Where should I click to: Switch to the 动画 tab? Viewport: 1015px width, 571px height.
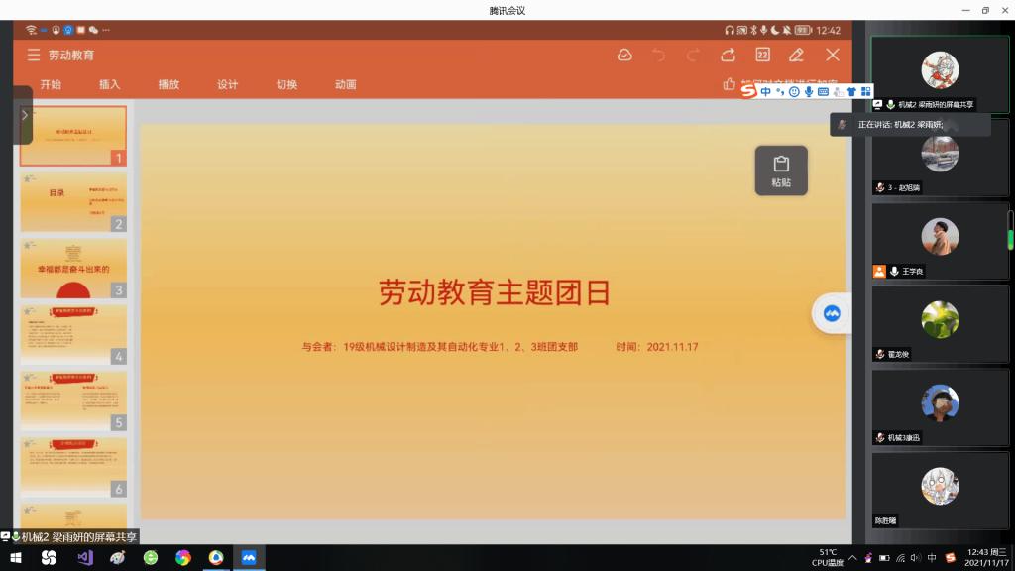click(345, 85)
